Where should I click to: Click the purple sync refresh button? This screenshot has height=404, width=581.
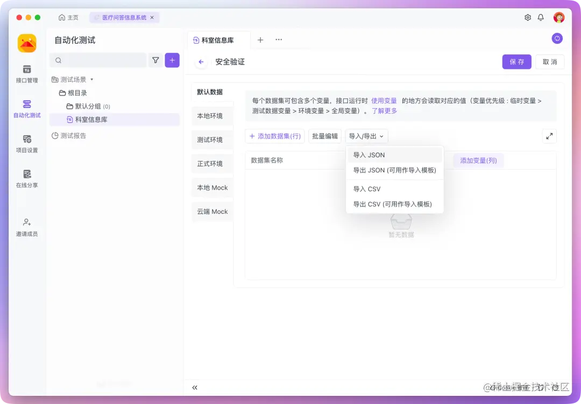(x=557, y=38)
